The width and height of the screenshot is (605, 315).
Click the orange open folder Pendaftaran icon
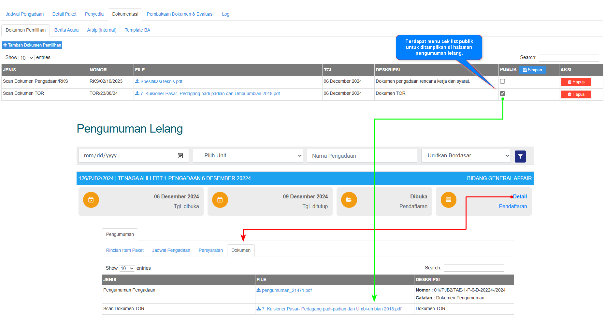click(x=349, y=200)
